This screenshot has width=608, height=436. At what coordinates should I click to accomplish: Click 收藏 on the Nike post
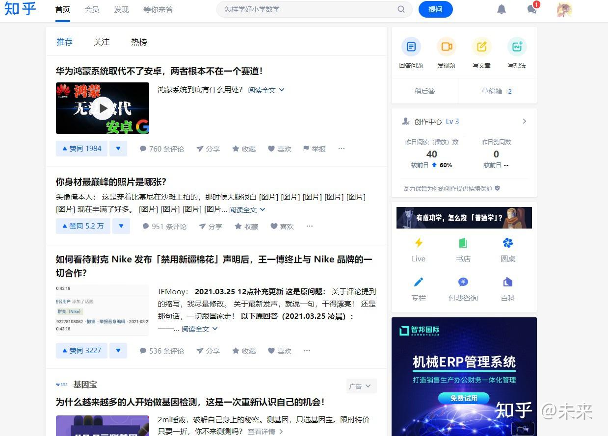tap(244, 351)
